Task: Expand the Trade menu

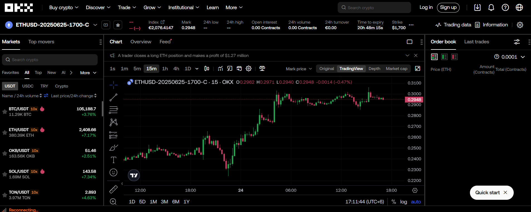Action: [127, 8]
